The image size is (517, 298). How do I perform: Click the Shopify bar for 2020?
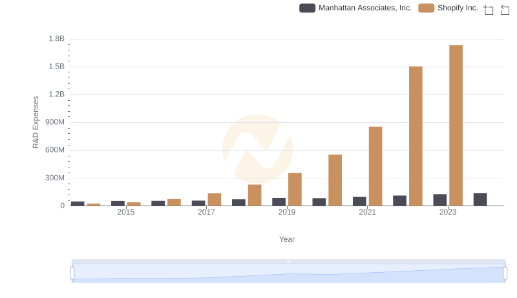click(x=335, y=180)
